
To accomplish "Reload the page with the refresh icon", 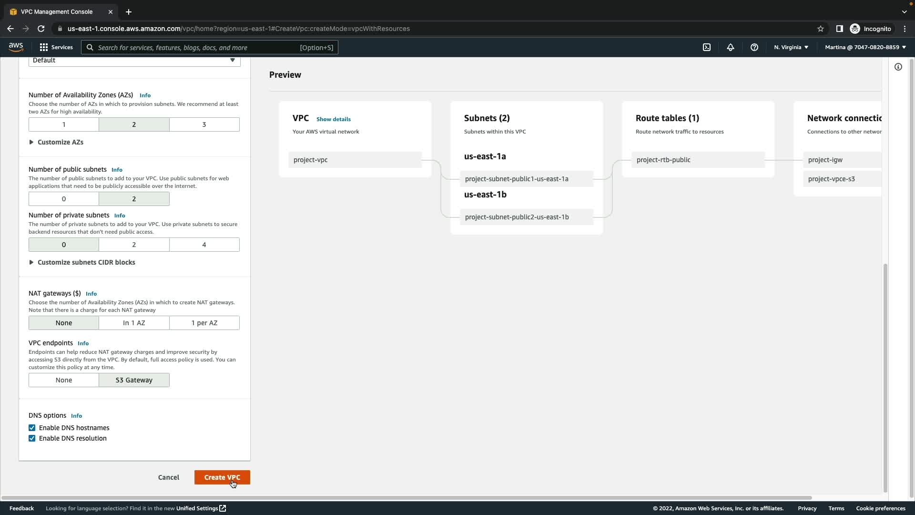I will (41, 29).
